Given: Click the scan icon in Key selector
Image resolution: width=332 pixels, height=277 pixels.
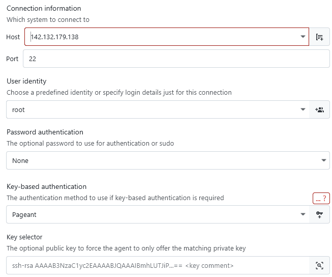Looking at the screenshot, I should (x=319, y=265).
